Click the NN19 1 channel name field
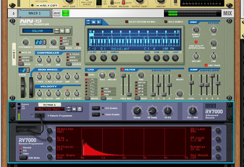 point(34,13)
